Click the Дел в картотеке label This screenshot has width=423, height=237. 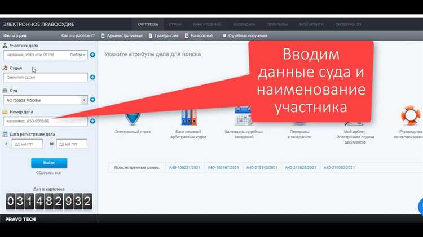tap(49, 189)
